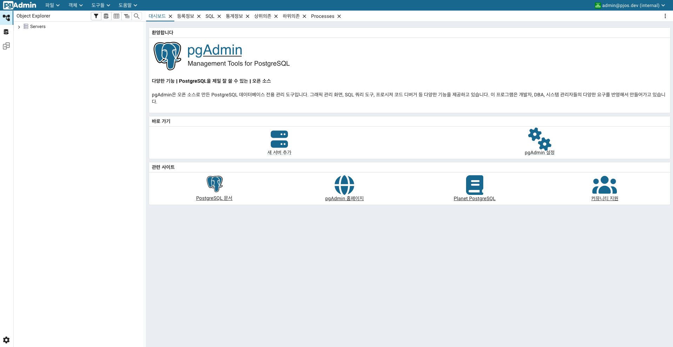
Task: Open the pgAdmin 홈페이지 link
Action: (344, 198)
